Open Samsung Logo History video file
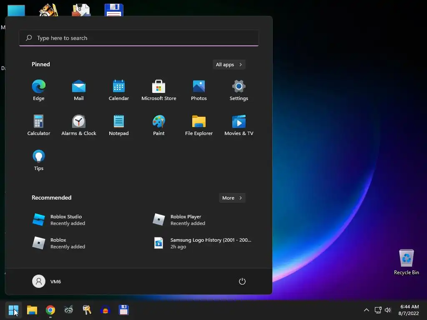Image resolution: width=427 pixels, height=320 pixels. point(202,243)
